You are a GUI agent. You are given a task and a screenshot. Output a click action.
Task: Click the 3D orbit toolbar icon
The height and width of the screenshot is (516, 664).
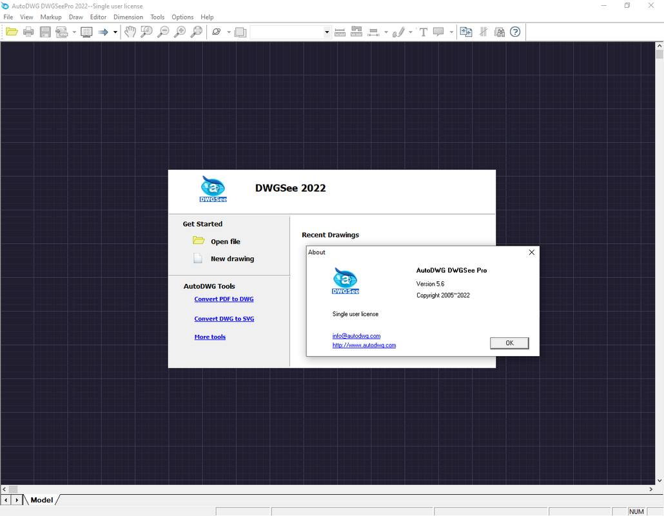(217, 32)
